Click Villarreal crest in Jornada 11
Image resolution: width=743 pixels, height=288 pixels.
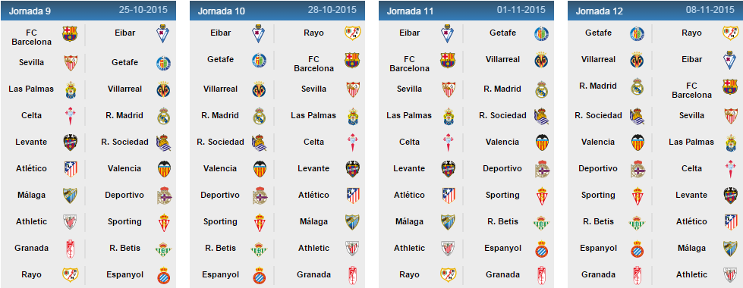coord(542,60)
